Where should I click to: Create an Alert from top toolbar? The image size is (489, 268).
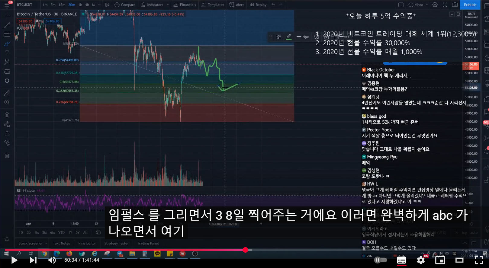(x=237, y=5)
